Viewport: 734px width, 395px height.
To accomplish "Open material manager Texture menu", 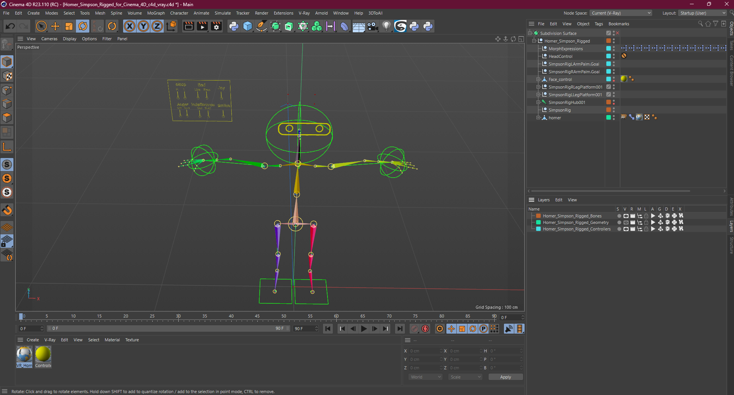I will pyautogui.click(x=132, y=340).
